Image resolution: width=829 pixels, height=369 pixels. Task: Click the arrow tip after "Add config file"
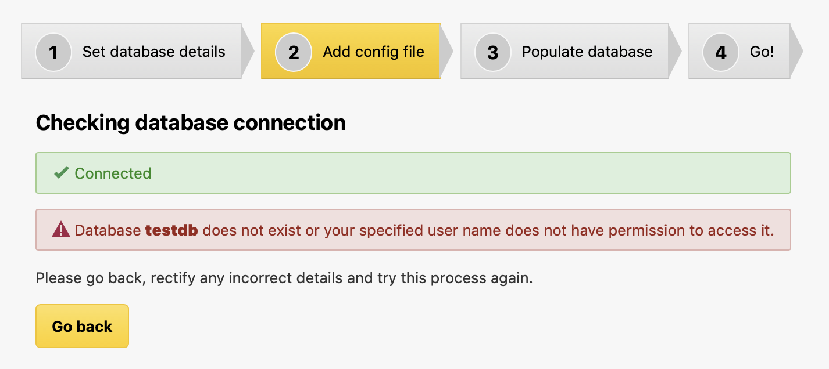446,52
